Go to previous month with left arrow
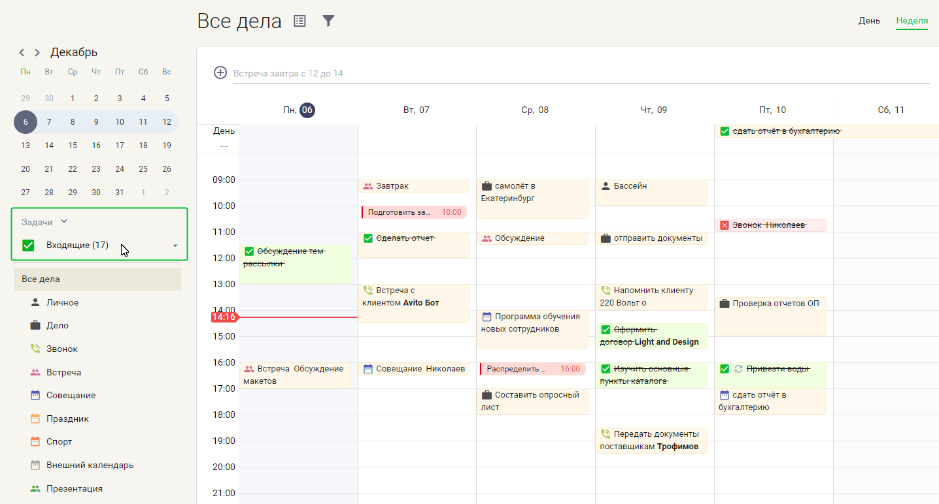This screenshot has width=939, height=504. click(x=22, y=52)
